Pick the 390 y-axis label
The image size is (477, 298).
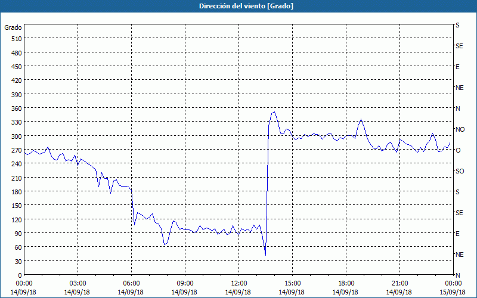coord(17,95)
